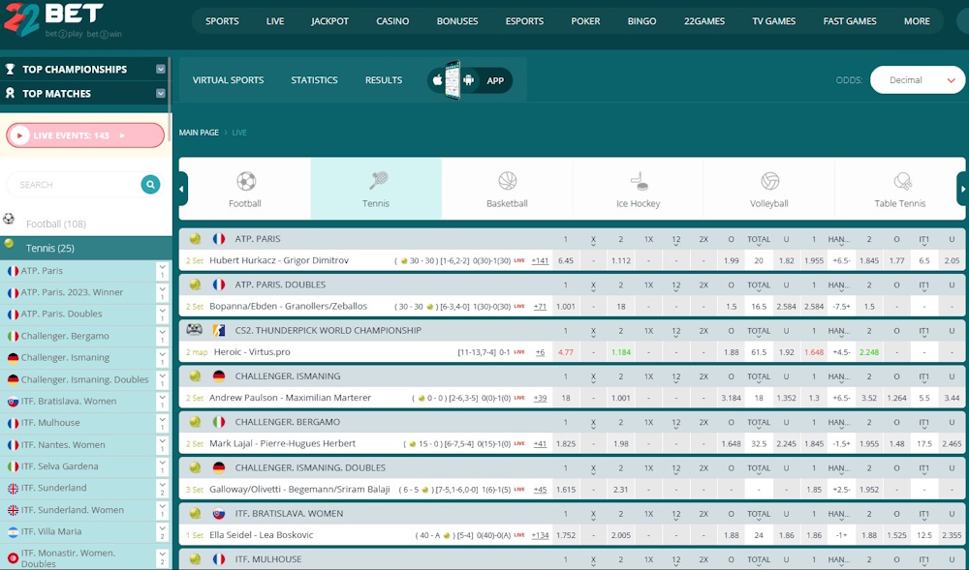This screenshot has width=969, height=570.
Task: Expand ITF. Selva Gardena sidebar chevron
Action: click(162, 466)
